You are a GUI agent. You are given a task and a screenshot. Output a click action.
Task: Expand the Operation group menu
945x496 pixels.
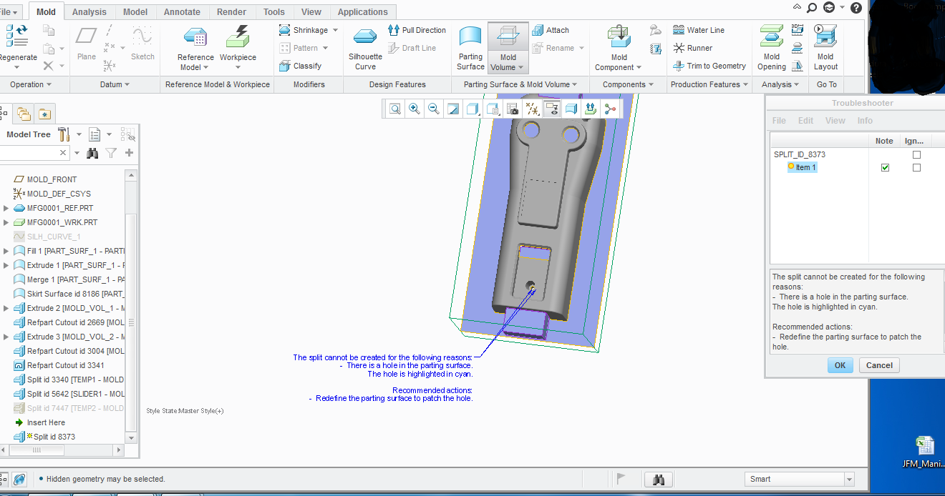[x=31, y=84]
